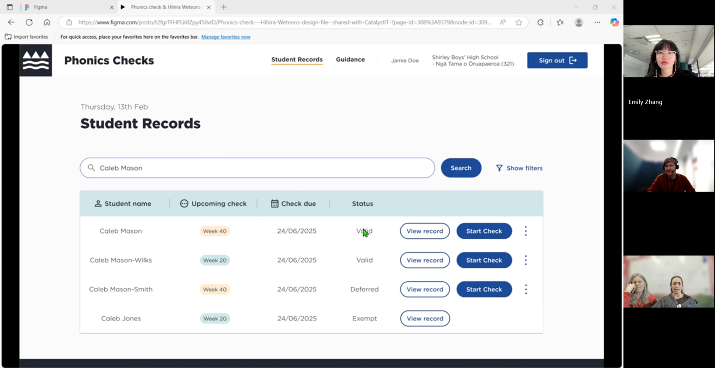The image size is (715, 368).
Task: Click the Phonics Checks mountain logo
Action: pyautogui.click(x=36, y=60)
